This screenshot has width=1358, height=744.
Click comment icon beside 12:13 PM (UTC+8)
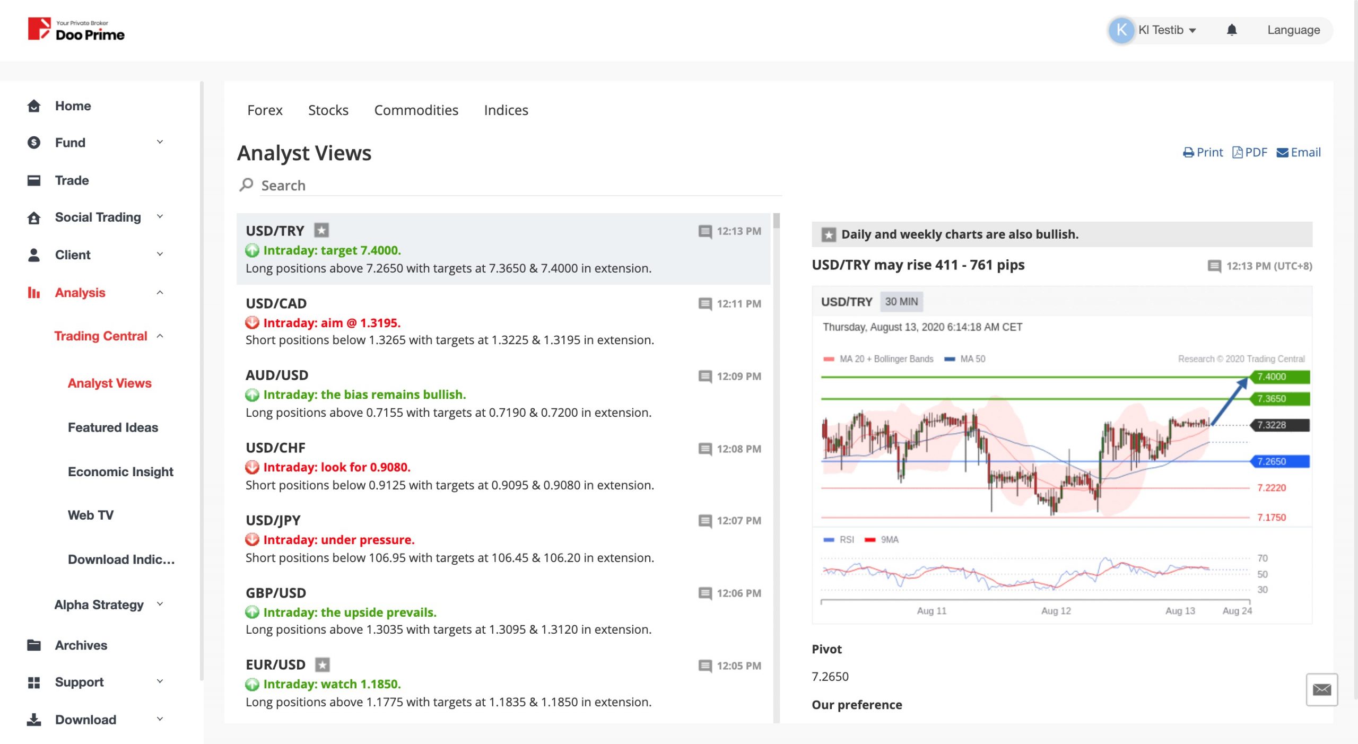[x=1214, y=266]
